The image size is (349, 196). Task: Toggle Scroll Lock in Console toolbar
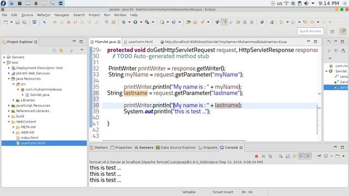pyautogui.click(x=287, y=156)
